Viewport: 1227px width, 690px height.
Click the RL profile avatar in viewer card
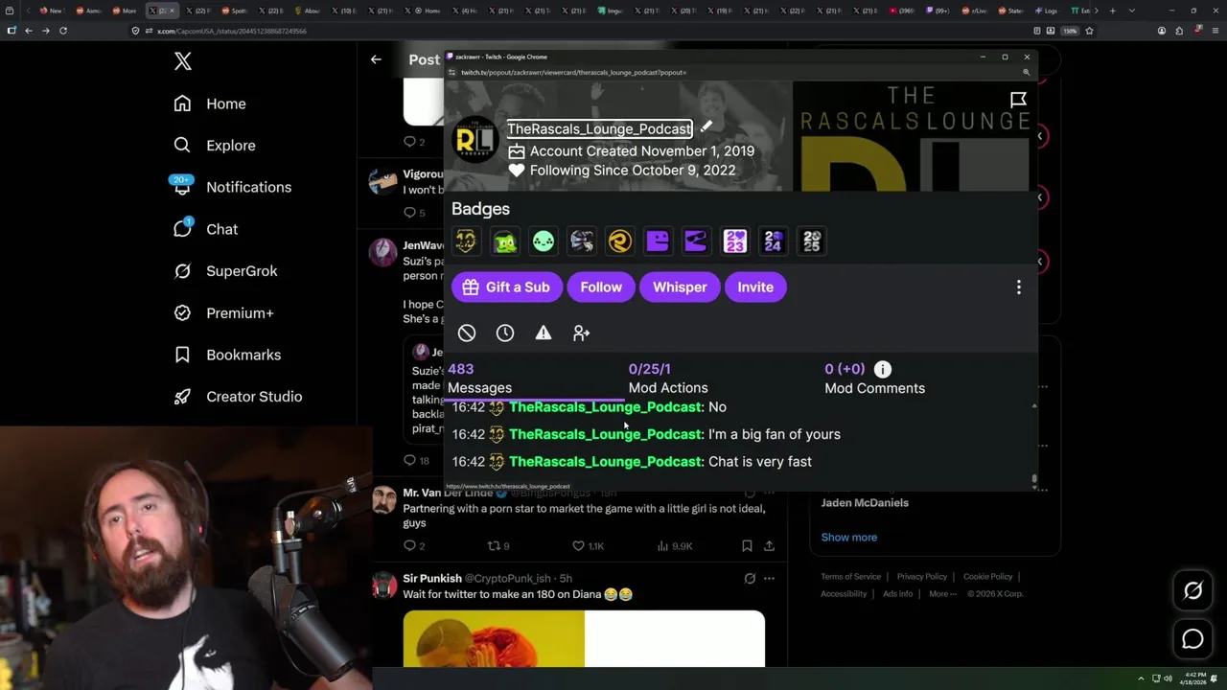click(x=475, y=141)
